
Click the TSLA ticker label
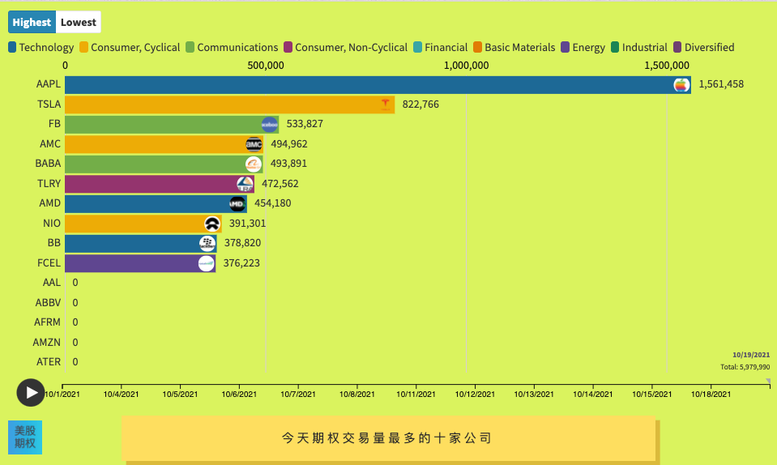(x=49, y=105)
